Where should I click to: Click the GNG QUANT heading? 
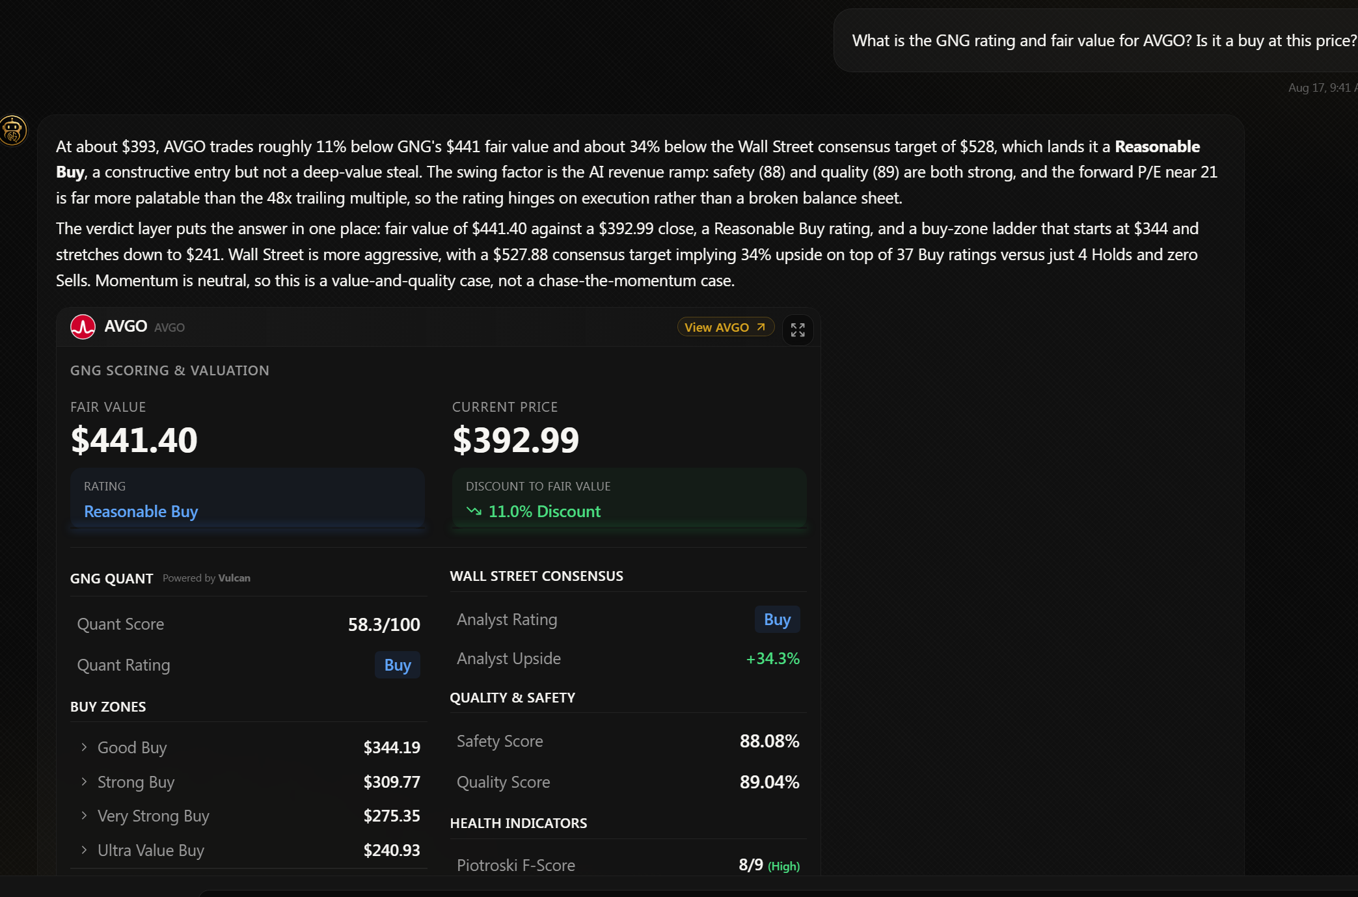click(x=112, y=579)
